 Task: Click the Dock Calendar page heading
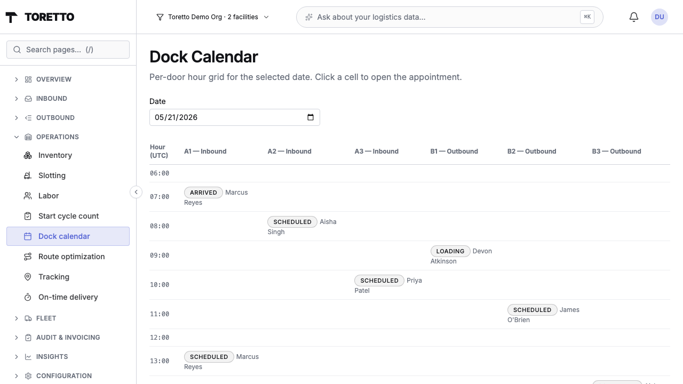point(204,57)
